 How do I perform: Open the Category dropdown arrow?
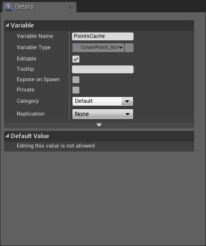(x=127, y=101)
